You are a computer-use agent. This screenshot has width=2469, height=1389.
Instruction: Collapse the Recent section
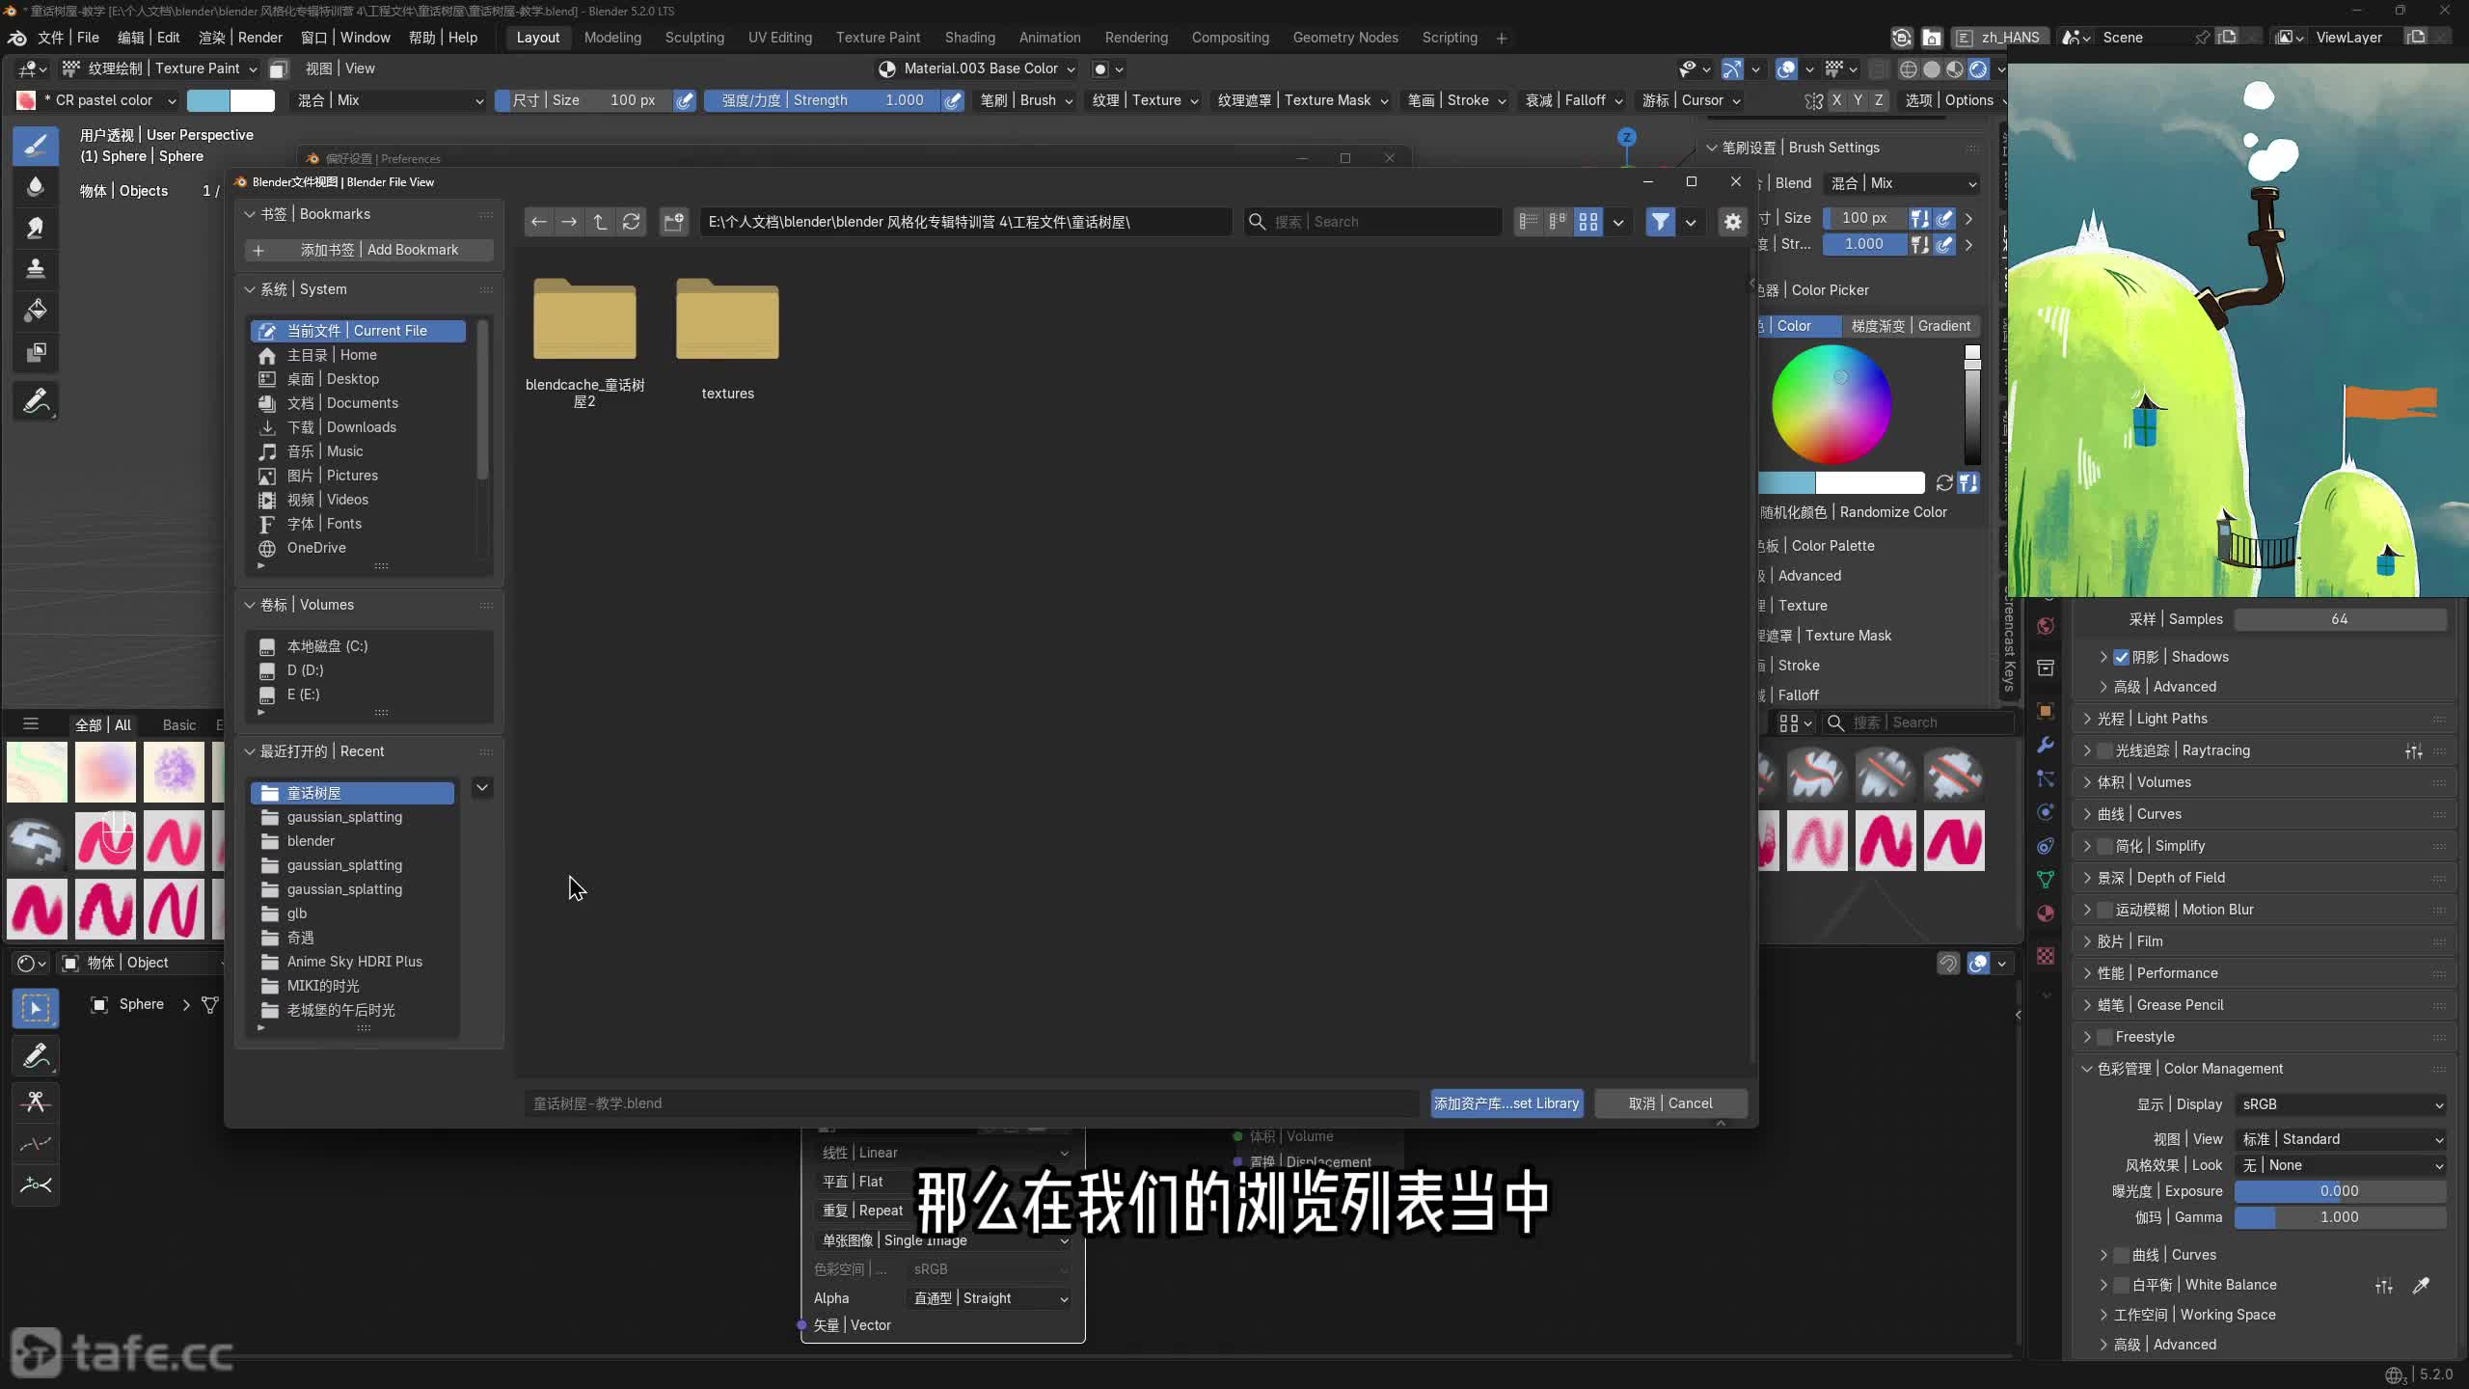[250, 751]
